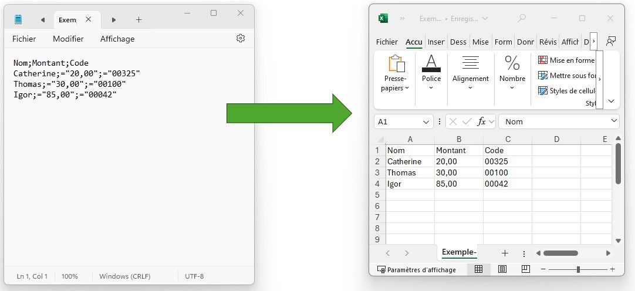Add a new sheet with plus icon
This screenshot has height=291, width=635.
pyautogui.click(x=505, y=253)
